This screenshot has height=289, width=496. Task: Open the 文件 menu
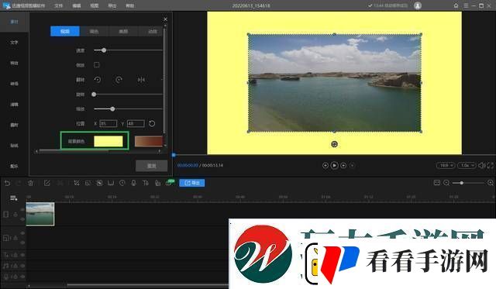pyautogui.click(x=59, y=5)
